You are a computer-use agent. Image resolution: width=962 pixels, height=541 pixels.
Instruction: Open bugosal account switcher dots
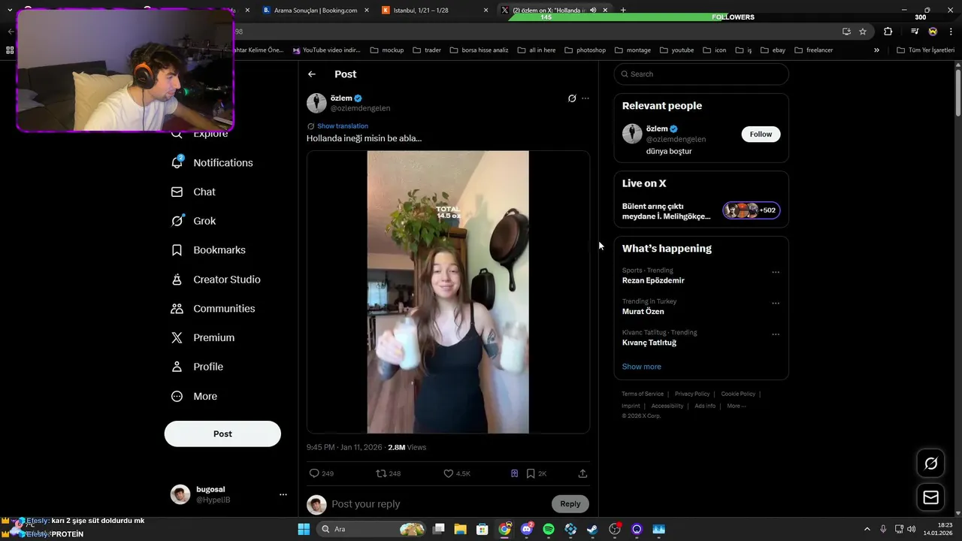283,494
